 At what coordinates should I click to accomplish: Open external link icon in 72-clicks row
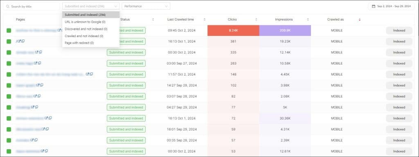click(46, 118)
